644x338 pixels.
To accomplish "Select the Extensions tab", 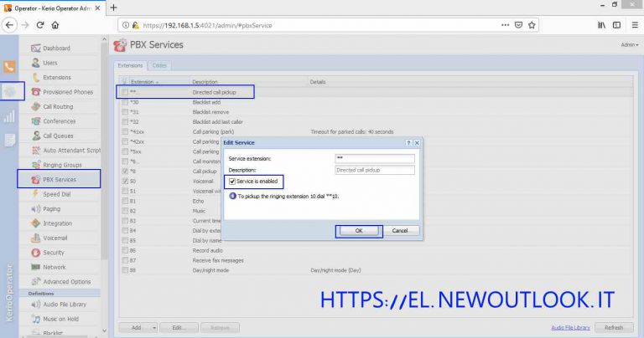I will pos(130,65).
